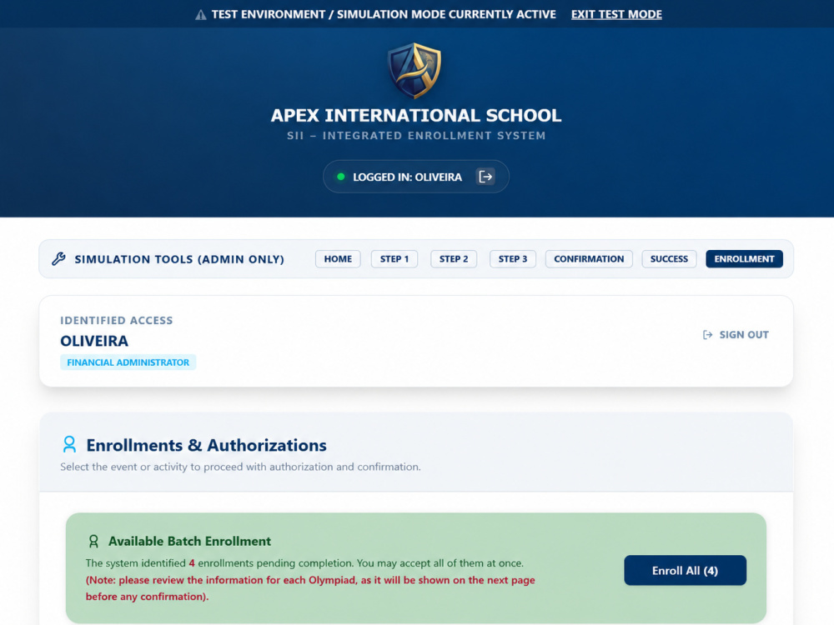Click the warning triangle icon in test banner
834x625 pixels.
pyautogui.click(x=200, y=15)
